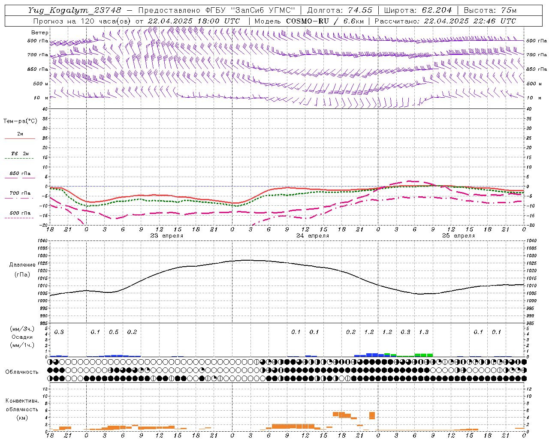Click the Конвективн. convective cloud label
Screen dimensions: 549x439
22,401
